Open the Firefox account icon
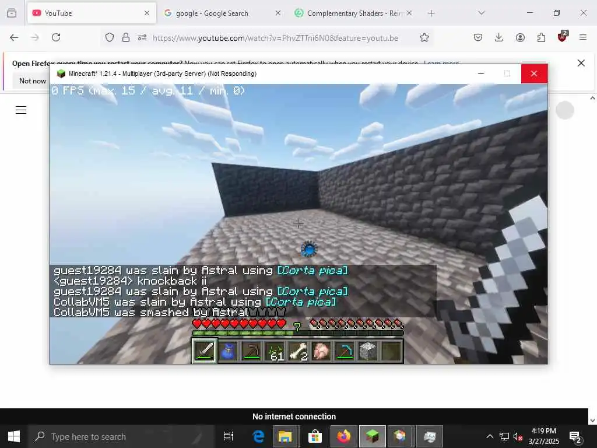Image resolution: width=597 pixels, height=448 pixels. pyautogui.click(x=520, y=37)
